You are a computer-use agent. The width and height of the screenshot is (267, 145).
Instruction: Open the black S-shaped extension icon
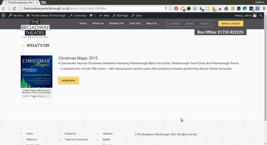pos(220,8)
